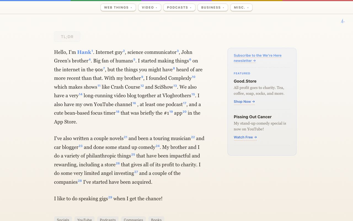Open footnote 1 after Hank

92,51
